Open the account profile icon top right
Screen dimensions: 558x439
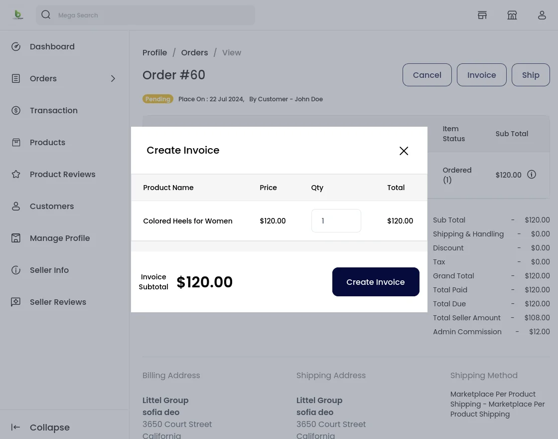tap(542, 15)
